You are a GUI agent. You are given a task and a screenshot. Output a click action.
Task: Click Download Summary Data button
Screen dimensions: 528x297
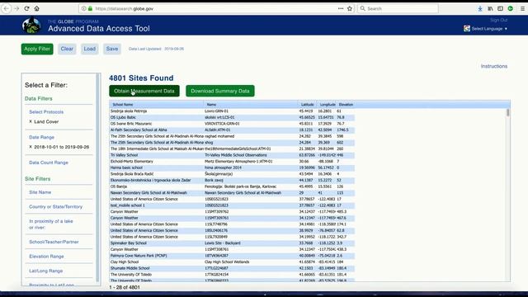click(x=220, y=91)
